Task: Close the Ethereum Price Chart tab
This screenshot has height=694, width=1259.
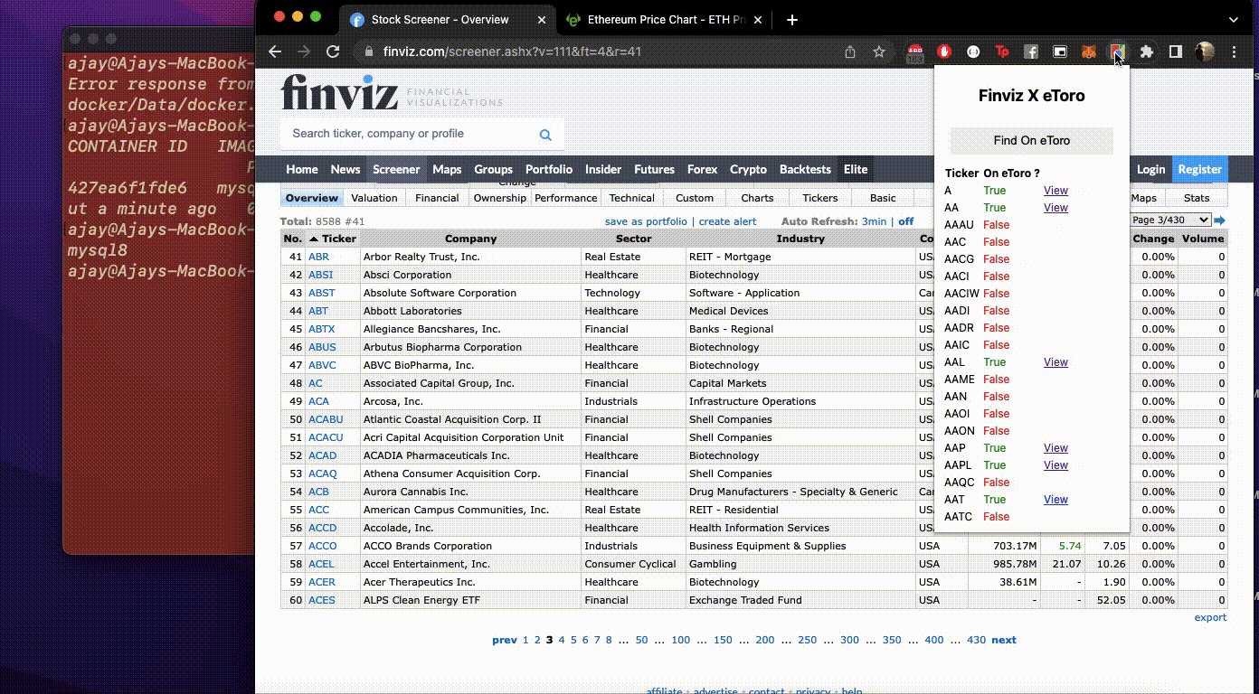Action: (758, 20)
